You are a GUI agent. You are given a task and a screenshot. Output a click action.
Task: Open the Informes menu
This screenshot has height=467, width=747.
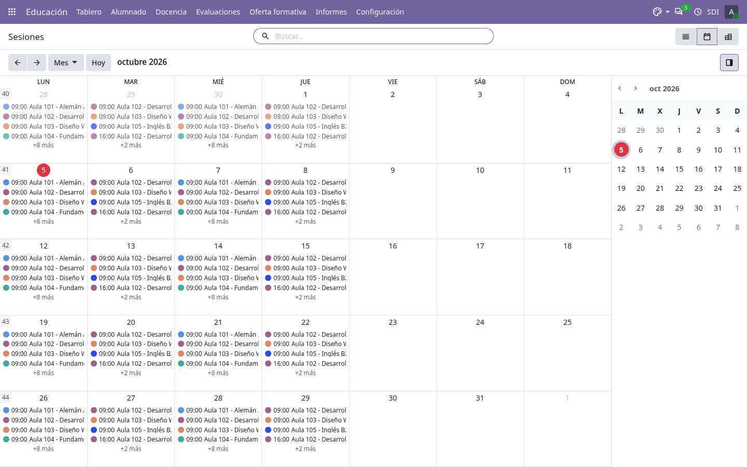pos(331,11)
